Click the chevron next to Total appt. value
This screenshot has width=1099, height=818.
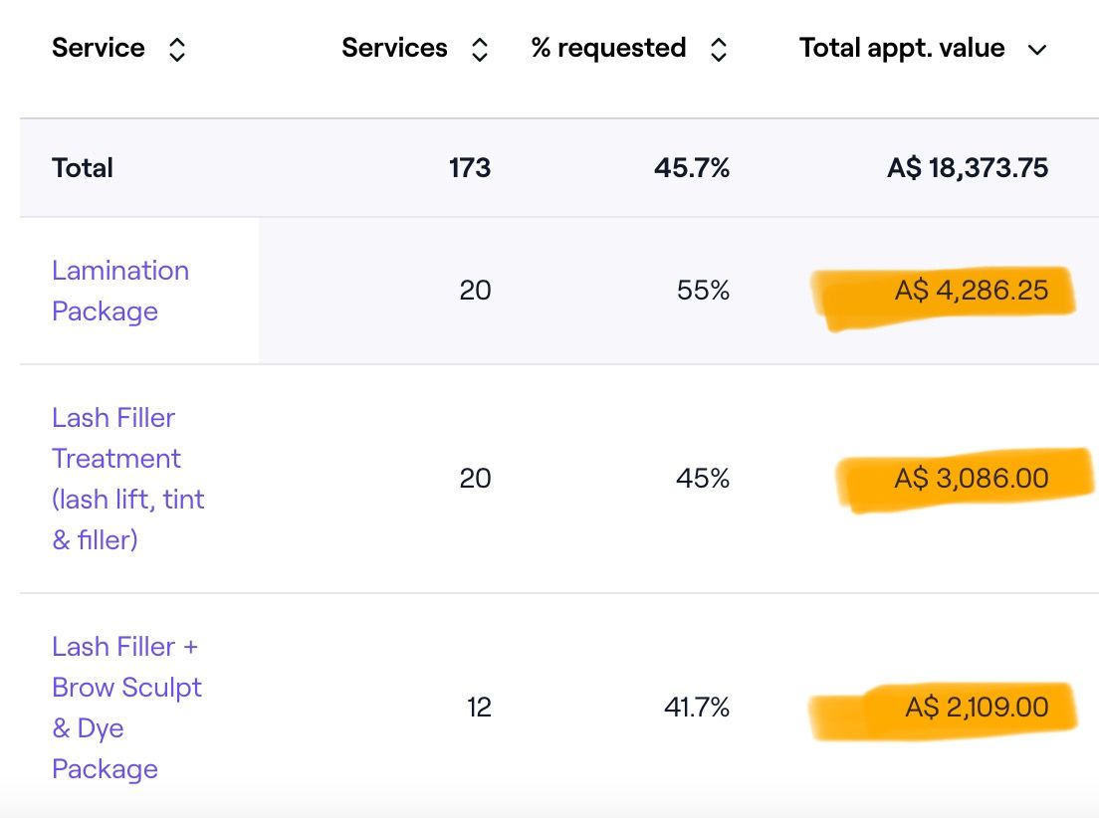[x=1037, y=50]
